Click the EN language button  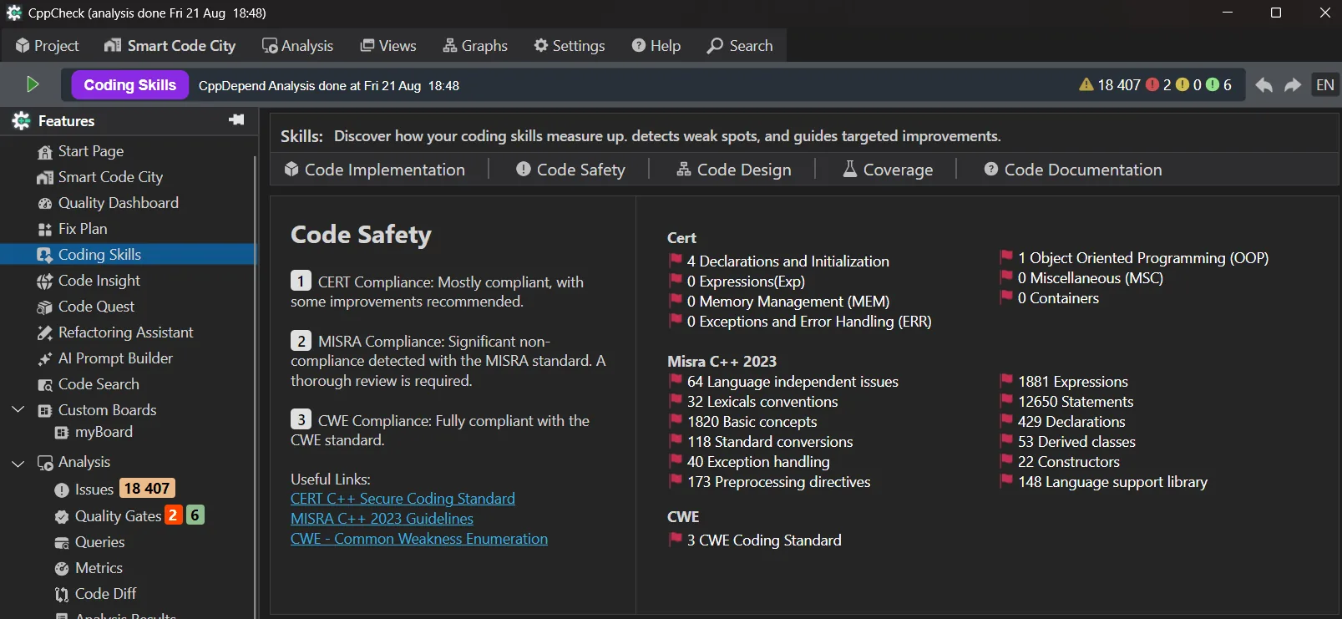(x=1324, y=84)
